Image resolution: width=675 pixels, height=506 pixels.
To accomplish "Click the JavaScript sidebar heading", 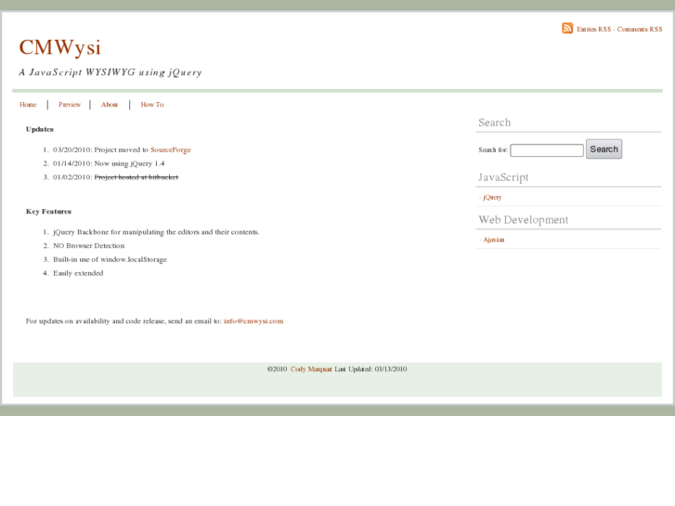I will [503, 177].
